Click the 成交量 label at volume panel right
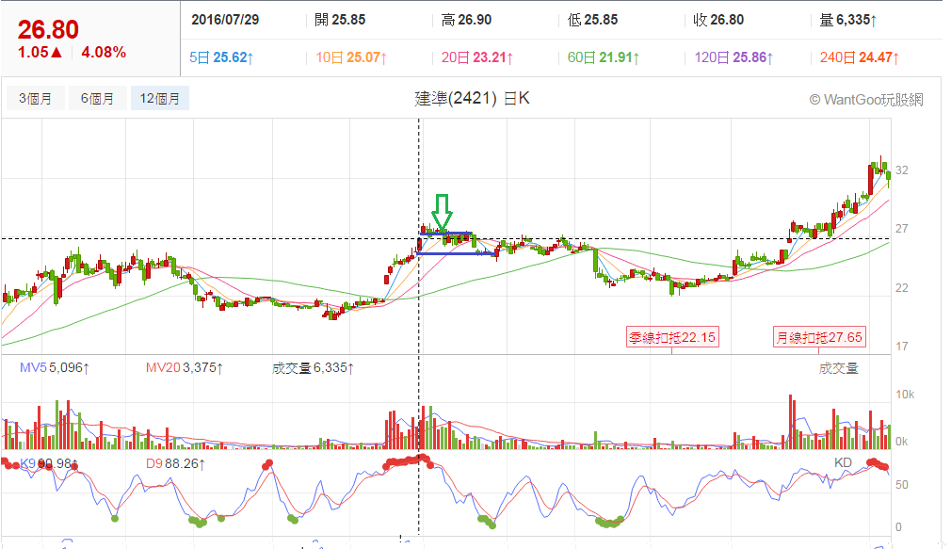The height and width of the screenshot is (549, 951). [839, 368]
